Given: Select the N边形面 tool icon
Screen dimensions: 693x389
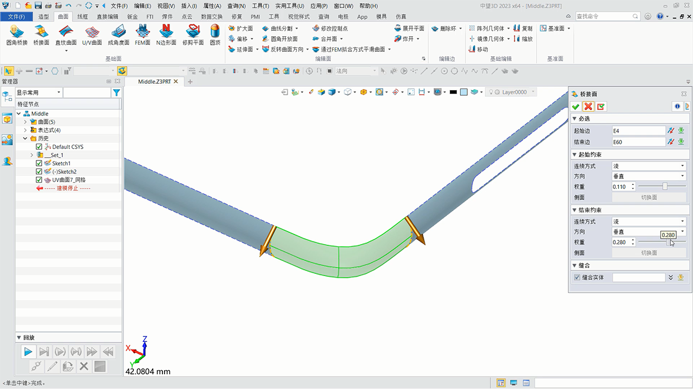Looking at the screenshot, I should pyautogui.click(x=166, y=35).
